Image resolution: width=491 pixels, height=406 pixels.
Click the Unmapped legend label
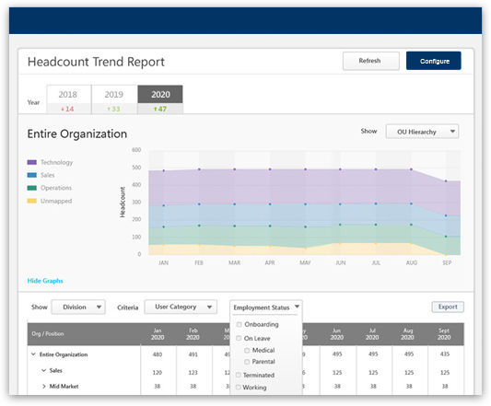point(56,201)
